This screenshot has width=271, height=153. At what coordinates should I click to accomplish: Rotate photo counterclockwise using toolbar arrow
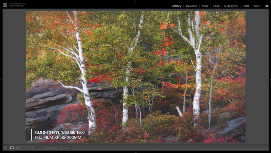(x=62, y=148)
